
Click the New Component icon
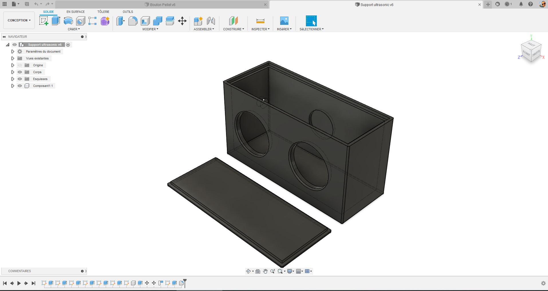198,21
